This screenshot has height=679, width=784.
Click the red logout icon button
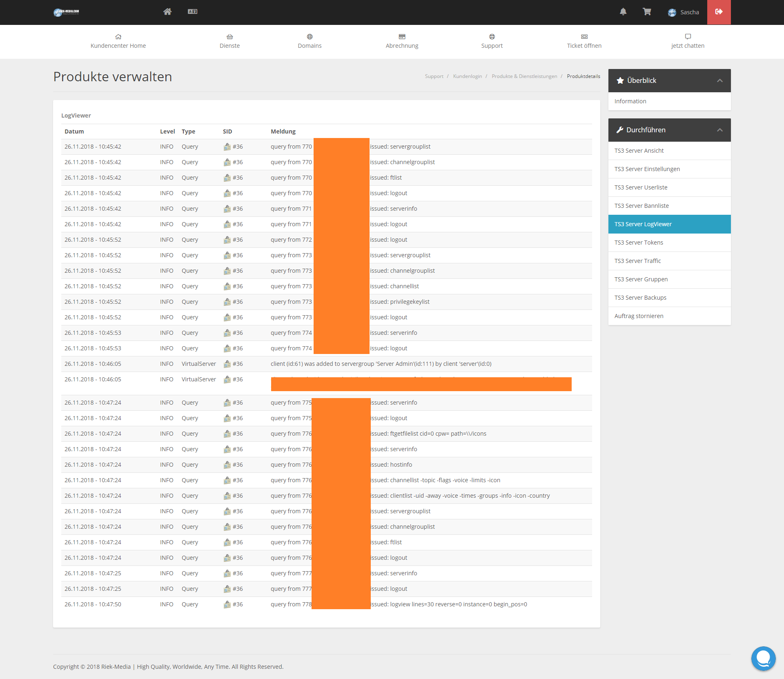tap(719, 12)
